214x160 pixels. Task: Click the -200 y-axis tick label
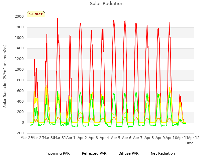point(20,133)
